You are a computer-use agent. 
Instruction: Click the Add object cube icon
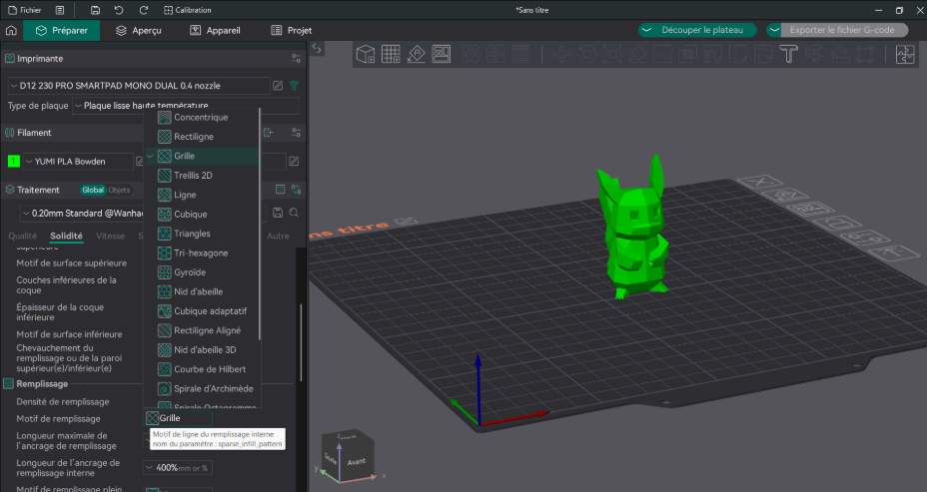pos(366,54)
